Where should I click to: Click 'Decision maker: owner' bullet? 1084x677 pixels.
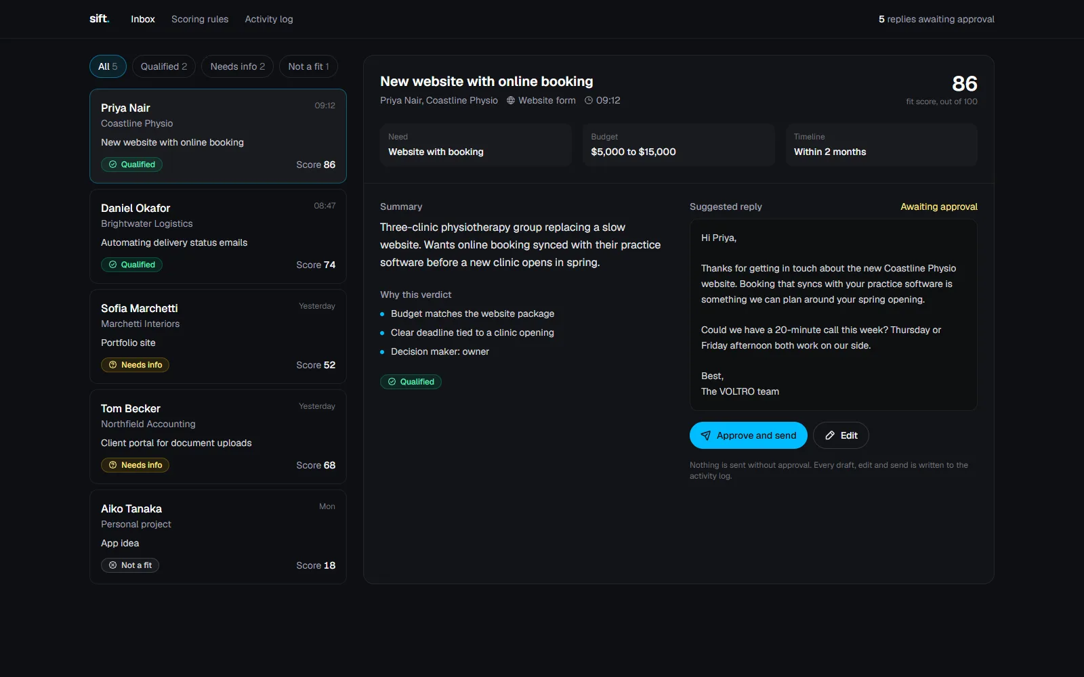click(x=440, y=351)
